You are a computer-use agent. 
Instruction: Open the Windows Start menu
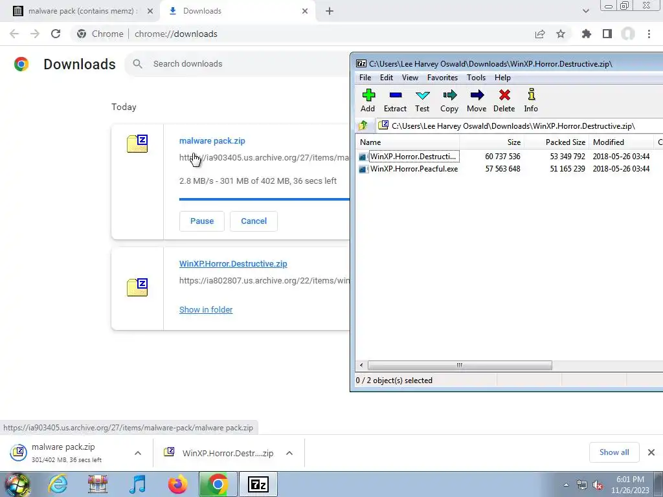[17, 485]
